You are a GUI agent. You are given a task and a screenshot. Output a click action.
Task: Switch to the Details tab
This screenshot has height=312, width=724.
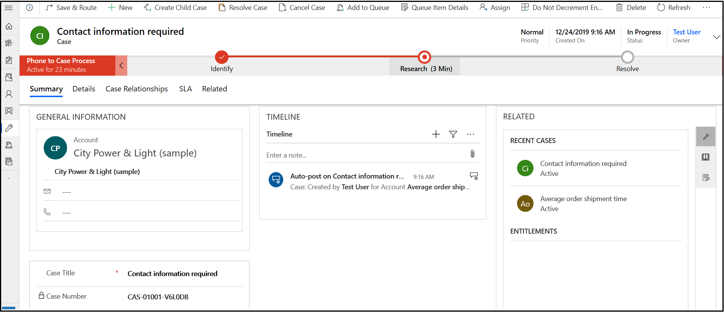coord(84,89)
